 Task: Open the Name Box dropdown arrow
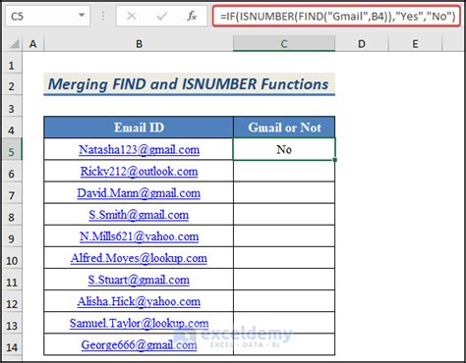click(82, 15)
